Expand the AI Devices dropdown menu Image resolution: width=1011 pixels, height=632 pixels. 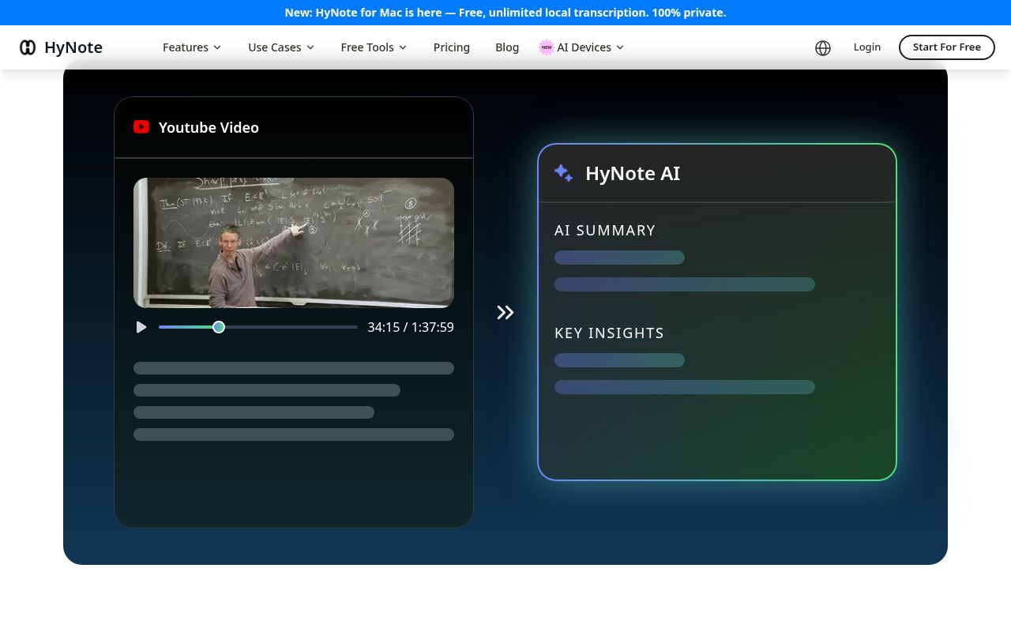[x=591, y=47]
